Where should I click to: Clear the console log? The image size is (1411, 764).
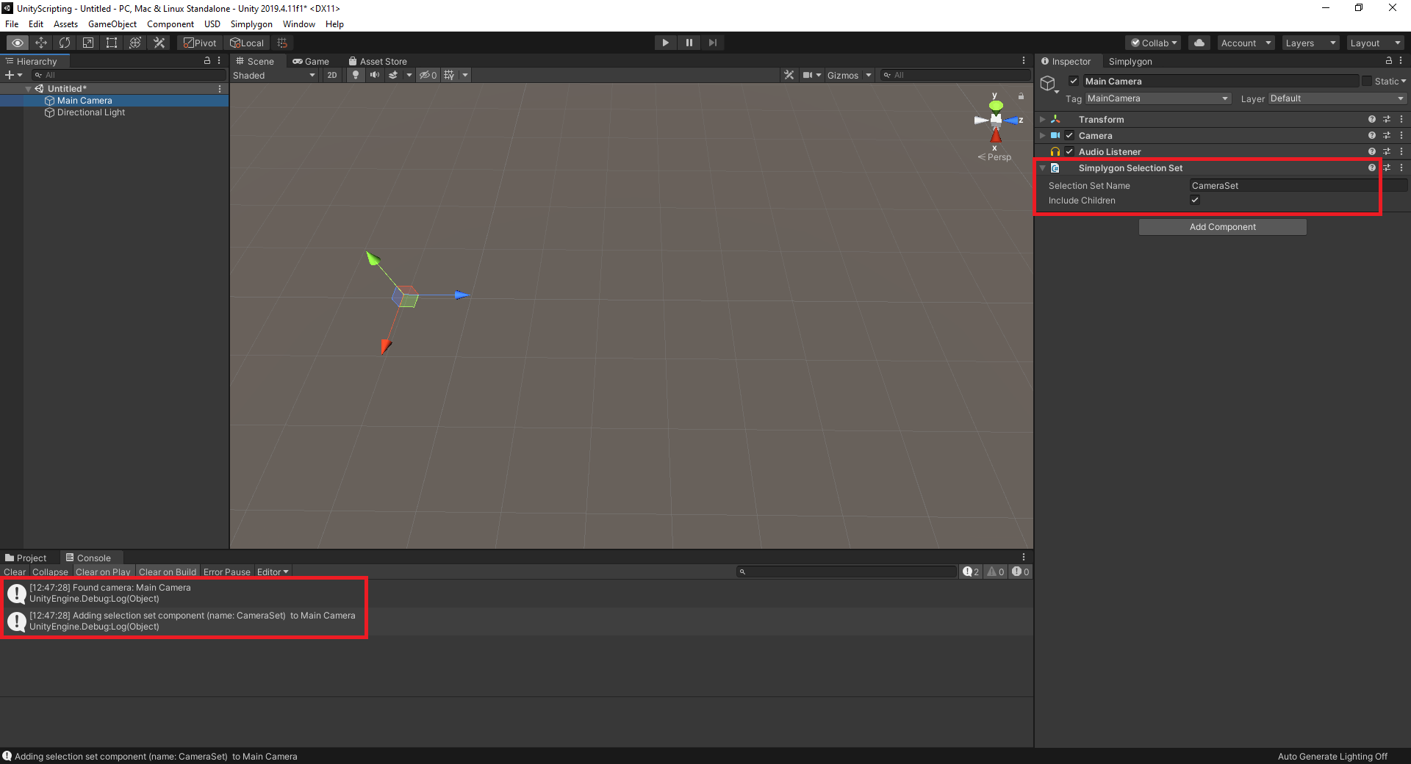tap(15, 572)
